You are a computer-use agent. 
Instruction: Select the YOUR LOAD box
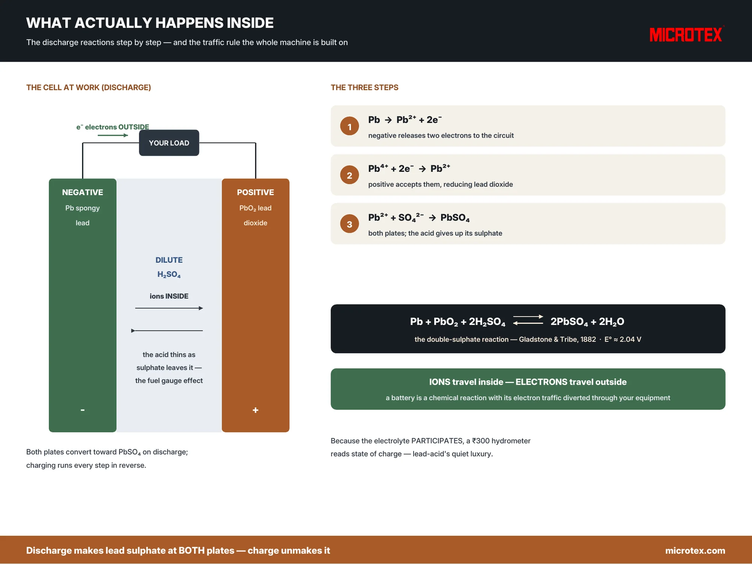[x=169, y=143]
